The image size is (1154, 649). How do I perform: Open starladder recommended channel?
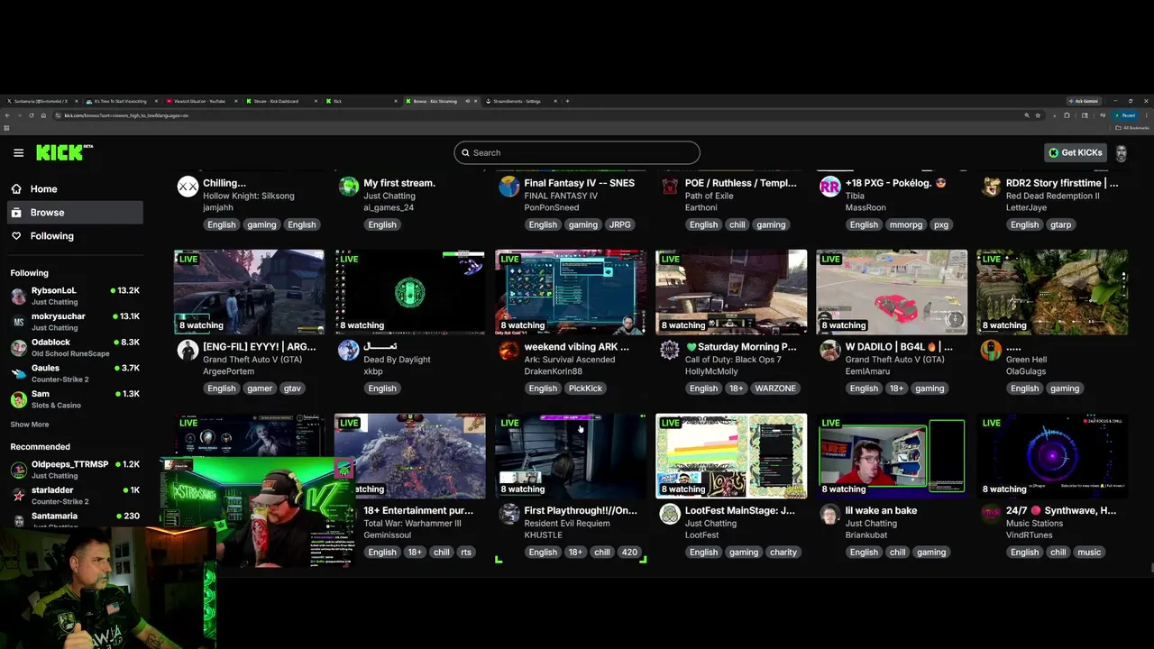click(75, 495)
